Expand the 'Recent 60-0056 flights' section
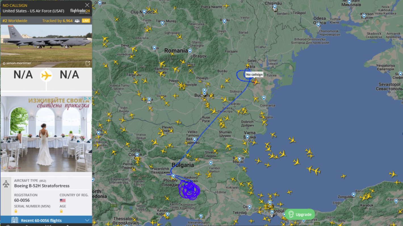 (x=46, y=220)
